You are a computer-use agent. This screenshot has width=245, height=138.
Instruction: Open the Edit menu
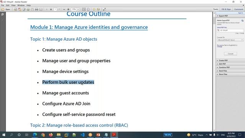(x=8, y=5)
